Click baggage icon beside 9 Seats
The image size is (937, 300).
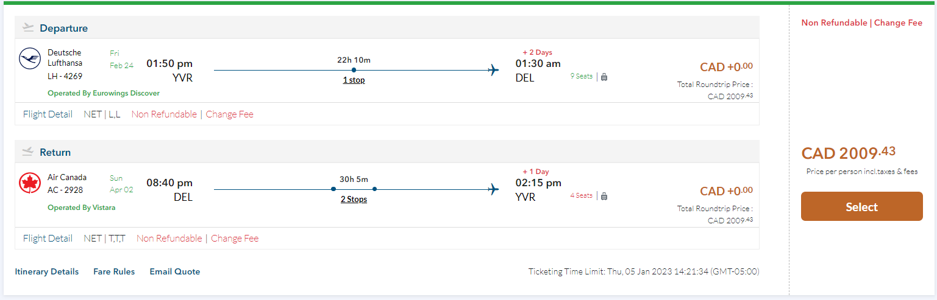tap(604, 77)
